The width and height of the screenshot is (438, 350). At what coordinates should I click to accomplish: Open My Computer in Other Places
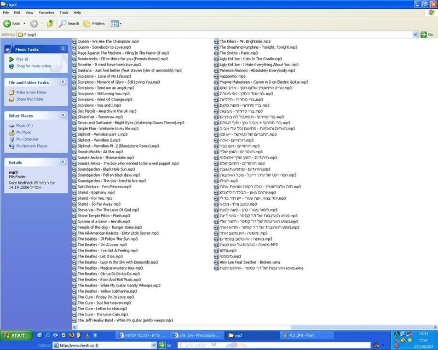(27, 139)
